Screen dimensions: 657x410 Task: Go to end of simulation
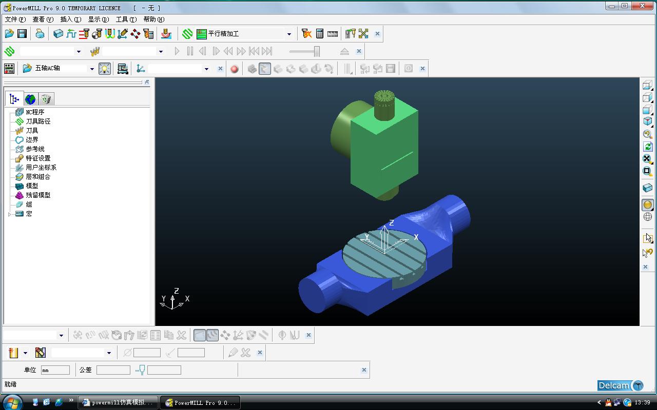(x=267, y=51)
